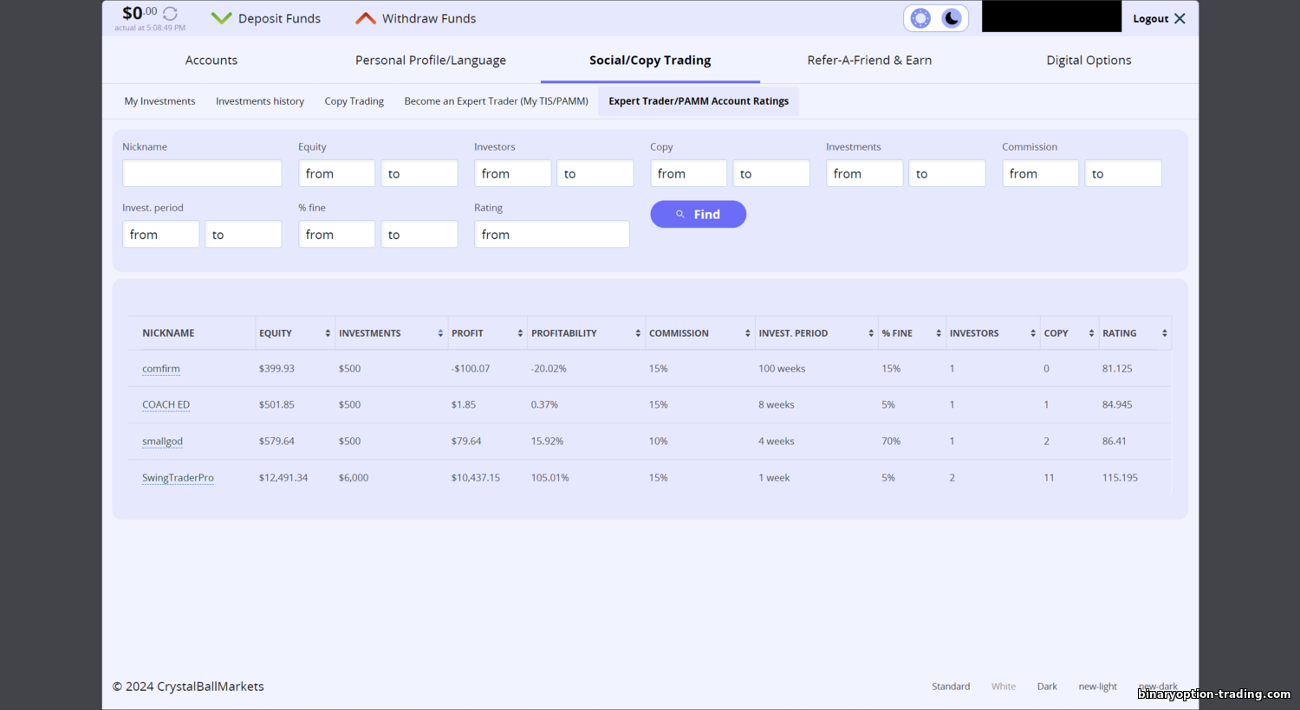Sort by Invest. Period column arrows
Viewport: 1300px width, 710px height.
tap(871, 333)
